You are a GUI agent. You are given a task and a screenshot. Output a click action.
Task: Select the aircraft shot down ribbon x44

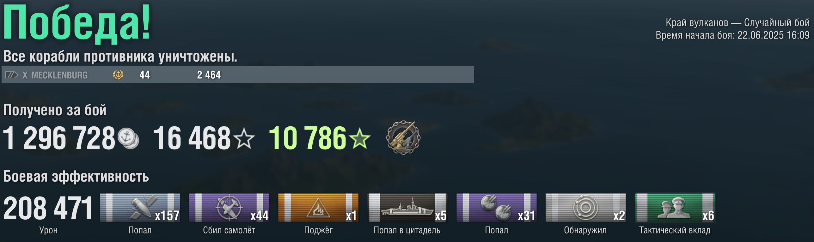pyautogui.click(x=229, y=208)
